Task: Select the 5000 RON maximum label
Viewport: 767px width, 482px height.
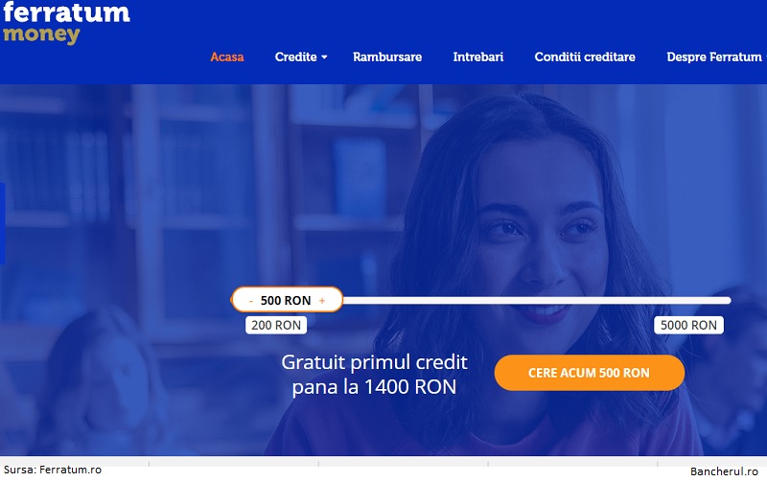Action: (x=688, y=325)
